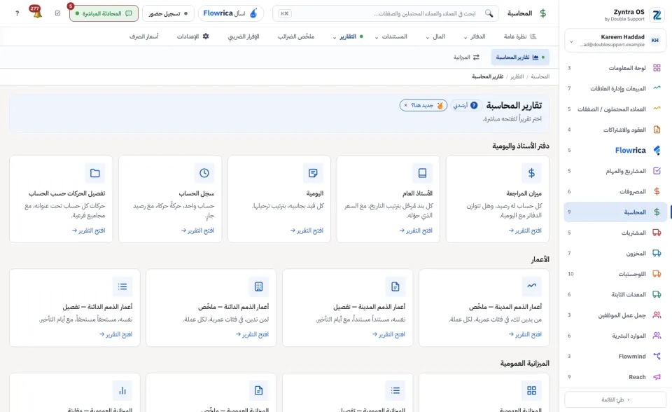
Task: Click the أرشدني guide button
Action: pyautogui.click(x=465, y=105)
